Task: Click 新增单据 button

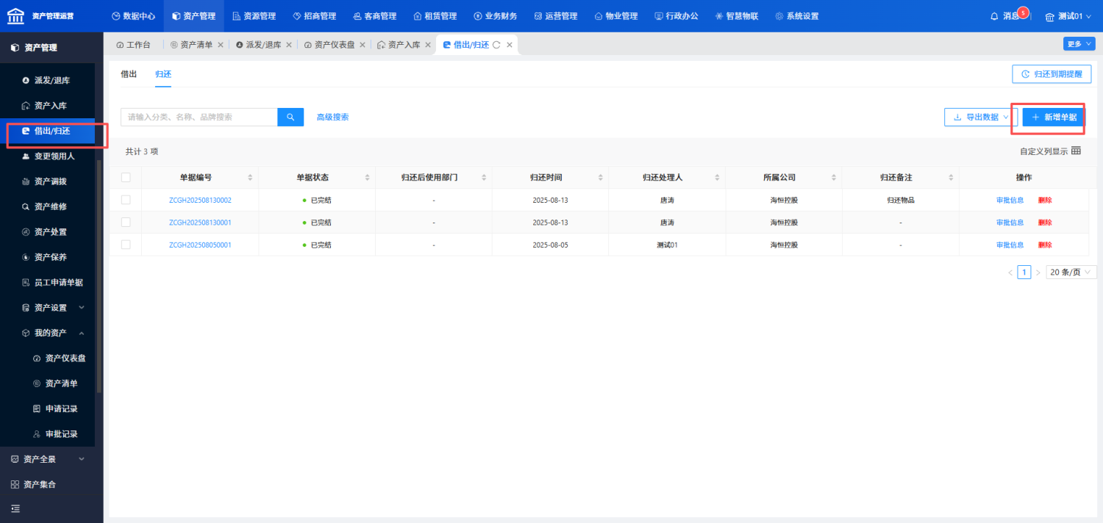Action: click(x=1053, y=117)
